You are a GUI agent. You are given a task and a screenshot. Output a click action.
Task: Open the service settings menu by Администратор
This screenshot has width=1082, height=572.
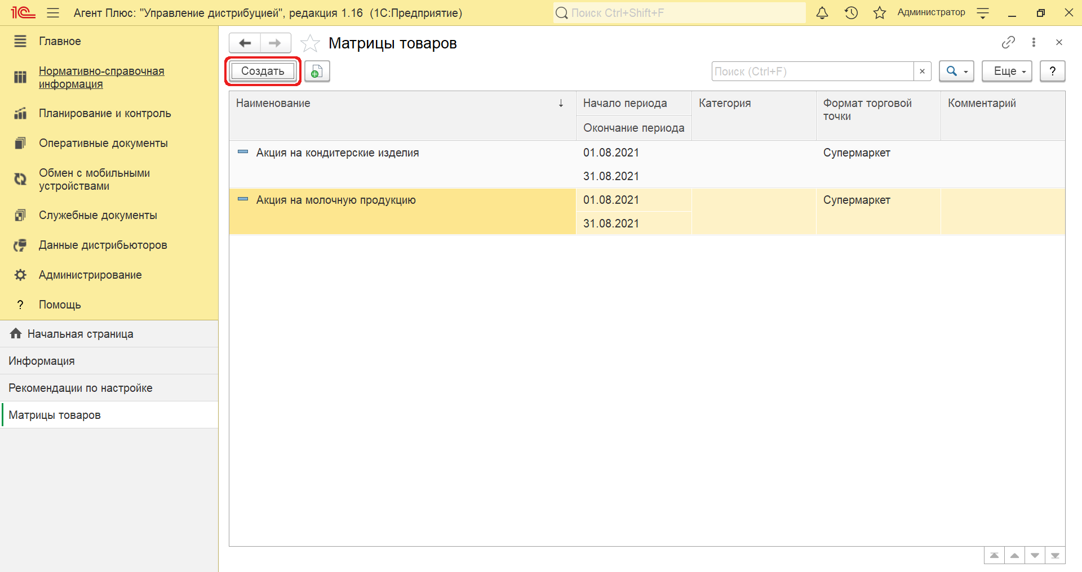(983, 13)
